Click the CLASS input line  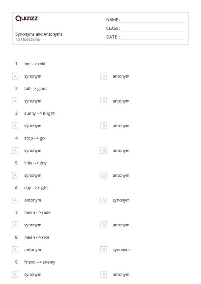[153, 29]
